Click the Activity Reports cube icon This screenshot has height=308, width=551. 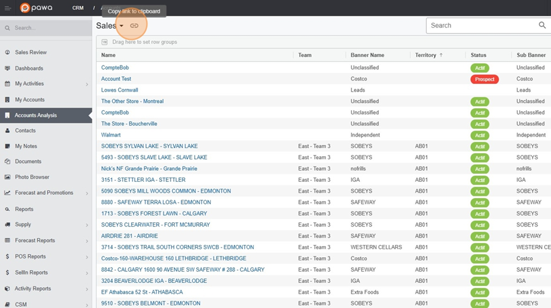(x=7, y=288)
